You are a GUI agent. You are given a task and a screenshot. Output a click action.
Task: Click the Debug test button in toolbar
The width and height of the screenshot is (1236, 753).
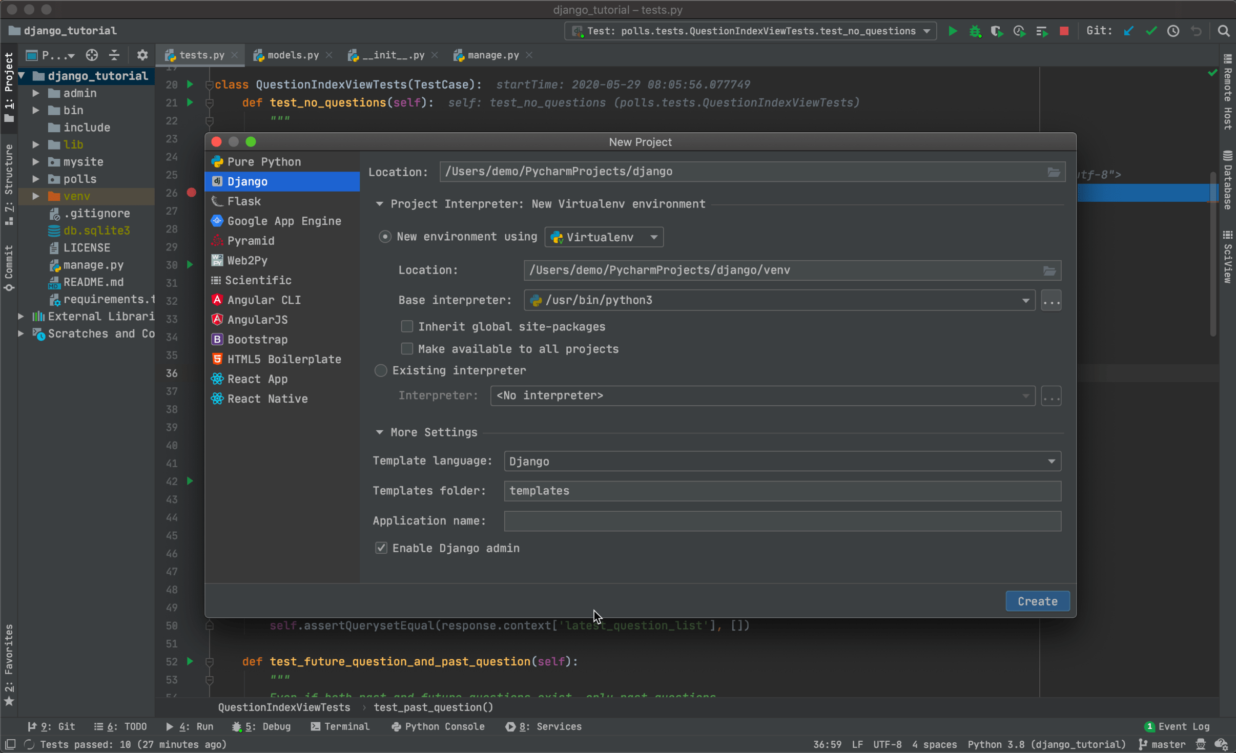(x=974, y=32)
